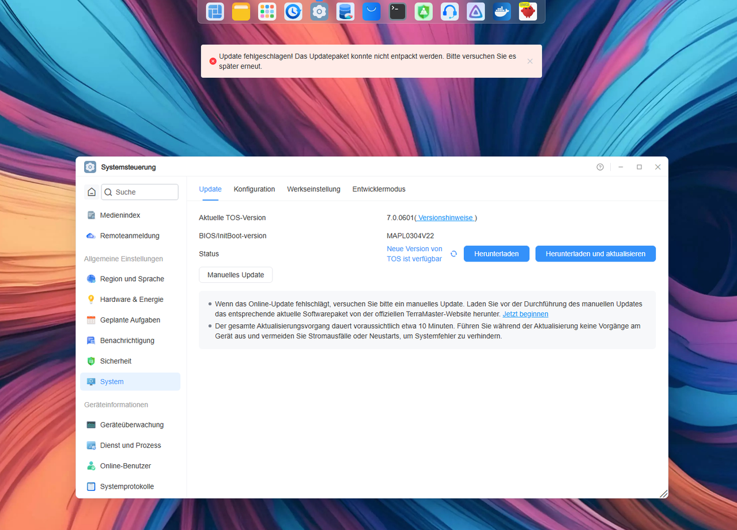Maximize the Systemsteuerung window
This screenshot has width=737, height=530.
[x=639, y=167]
